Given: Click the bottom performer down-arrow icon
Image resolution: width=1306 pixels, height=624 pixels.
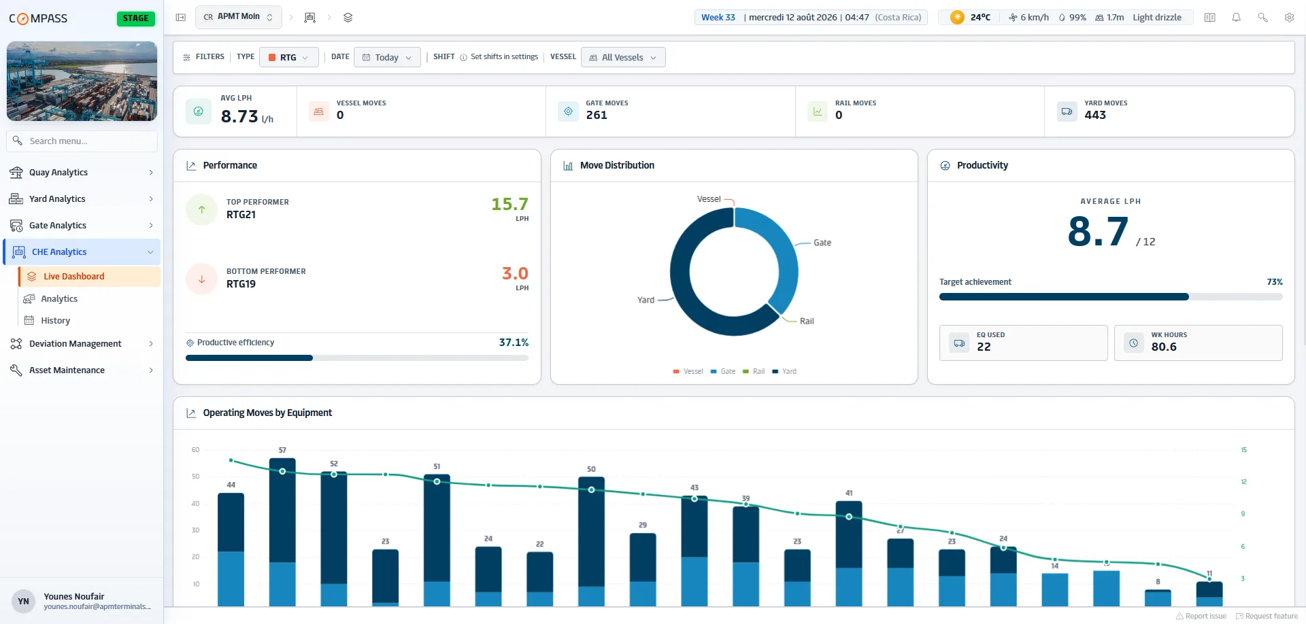Looking at the screenshot, I should pos(202,279).
